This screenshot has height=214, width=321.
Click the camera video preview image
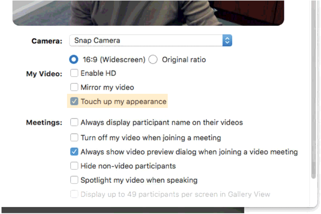click(148, 12)
